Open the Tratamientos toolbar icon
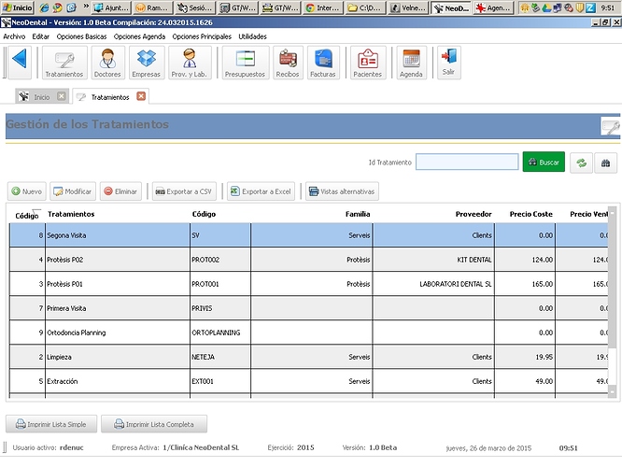Viewport: 622px width, 467px height. (64, 62)
